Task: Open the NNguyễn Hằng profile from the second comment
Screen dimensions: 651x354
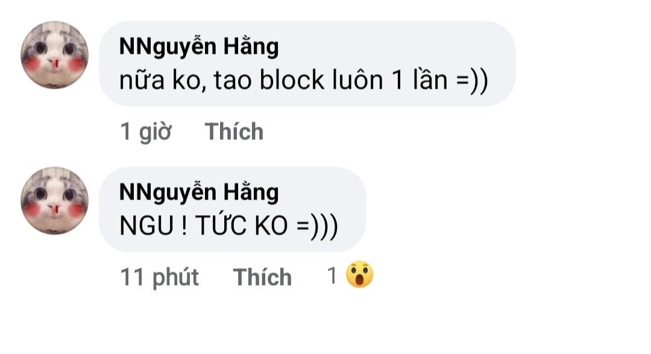Action: 199,192
